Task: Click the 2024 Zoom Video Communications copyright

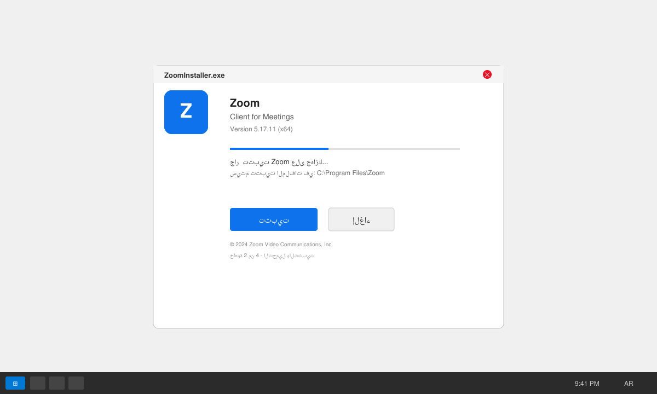Action: pos(281,245)
